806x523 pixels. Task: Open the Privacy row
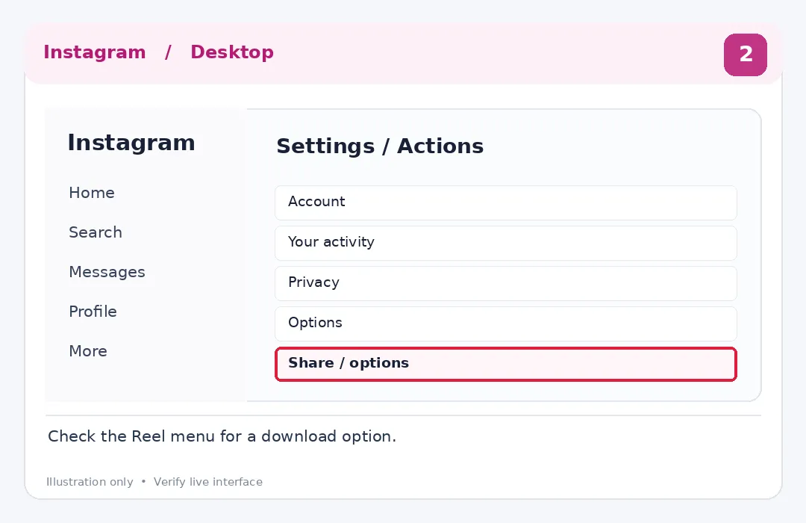pyautogui.click(x=506, y=283)
